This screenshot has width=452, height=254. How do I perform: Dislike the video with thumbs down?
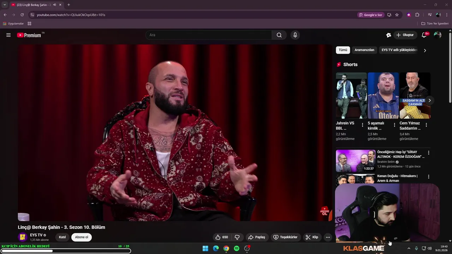pyautogui.click(x=237, y=237)
